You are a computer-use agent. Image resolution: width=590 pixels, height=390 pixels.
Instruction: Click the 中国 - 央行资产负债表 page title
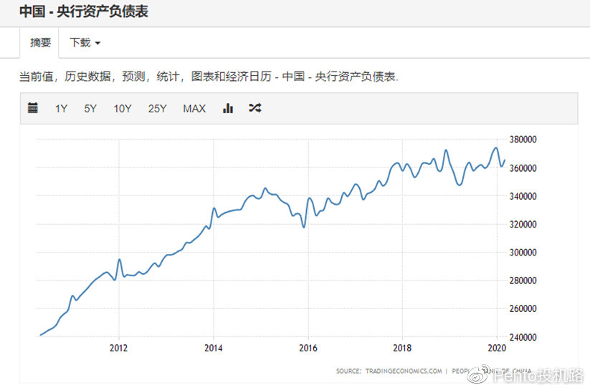(x=84, y=12)
